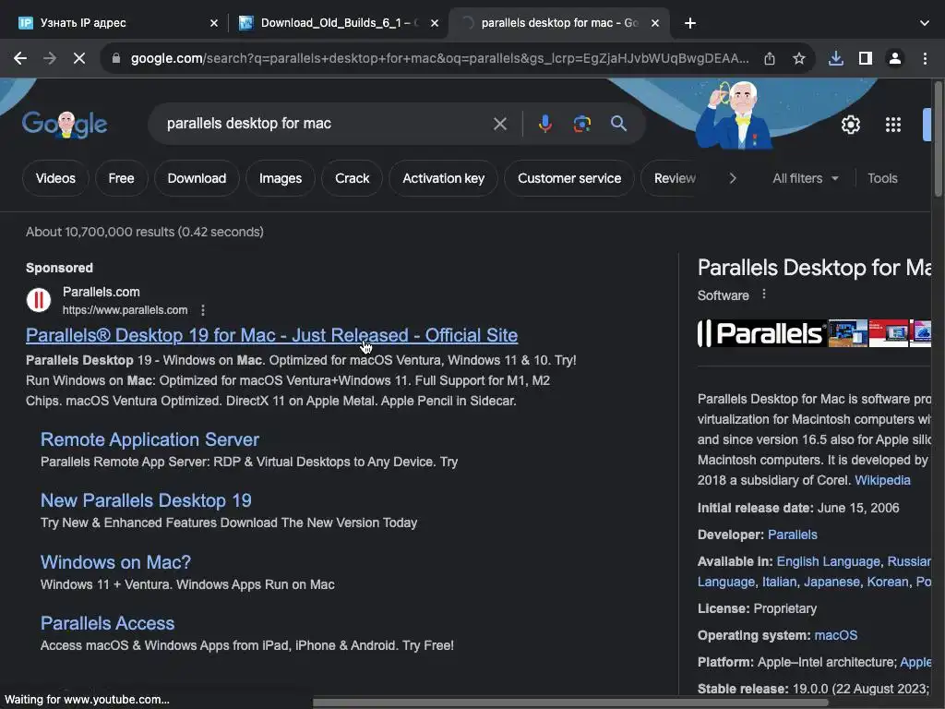Open Google settings gear icon

coord(850,125)
